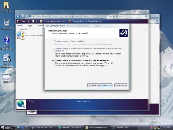Screen dimensions: 173x130
Task: Click the Next button in the wizard
Action: pos(106,85)
